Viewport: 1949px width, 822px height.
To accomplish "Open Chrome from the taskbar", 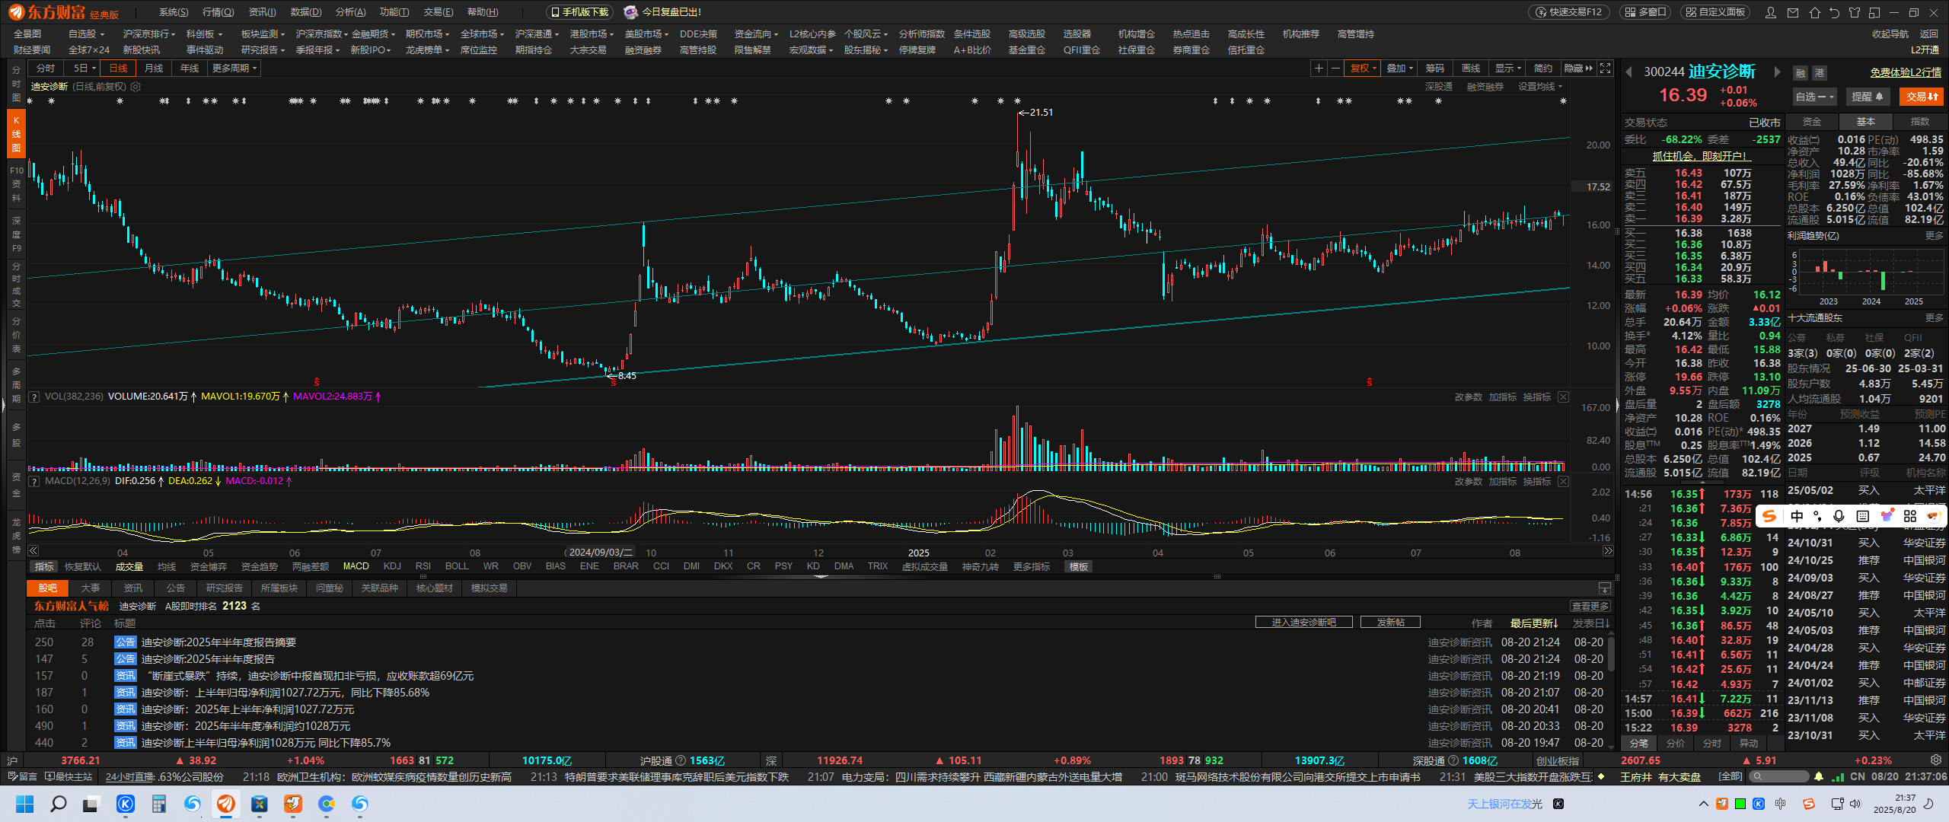I will click(x=327, y=804).
